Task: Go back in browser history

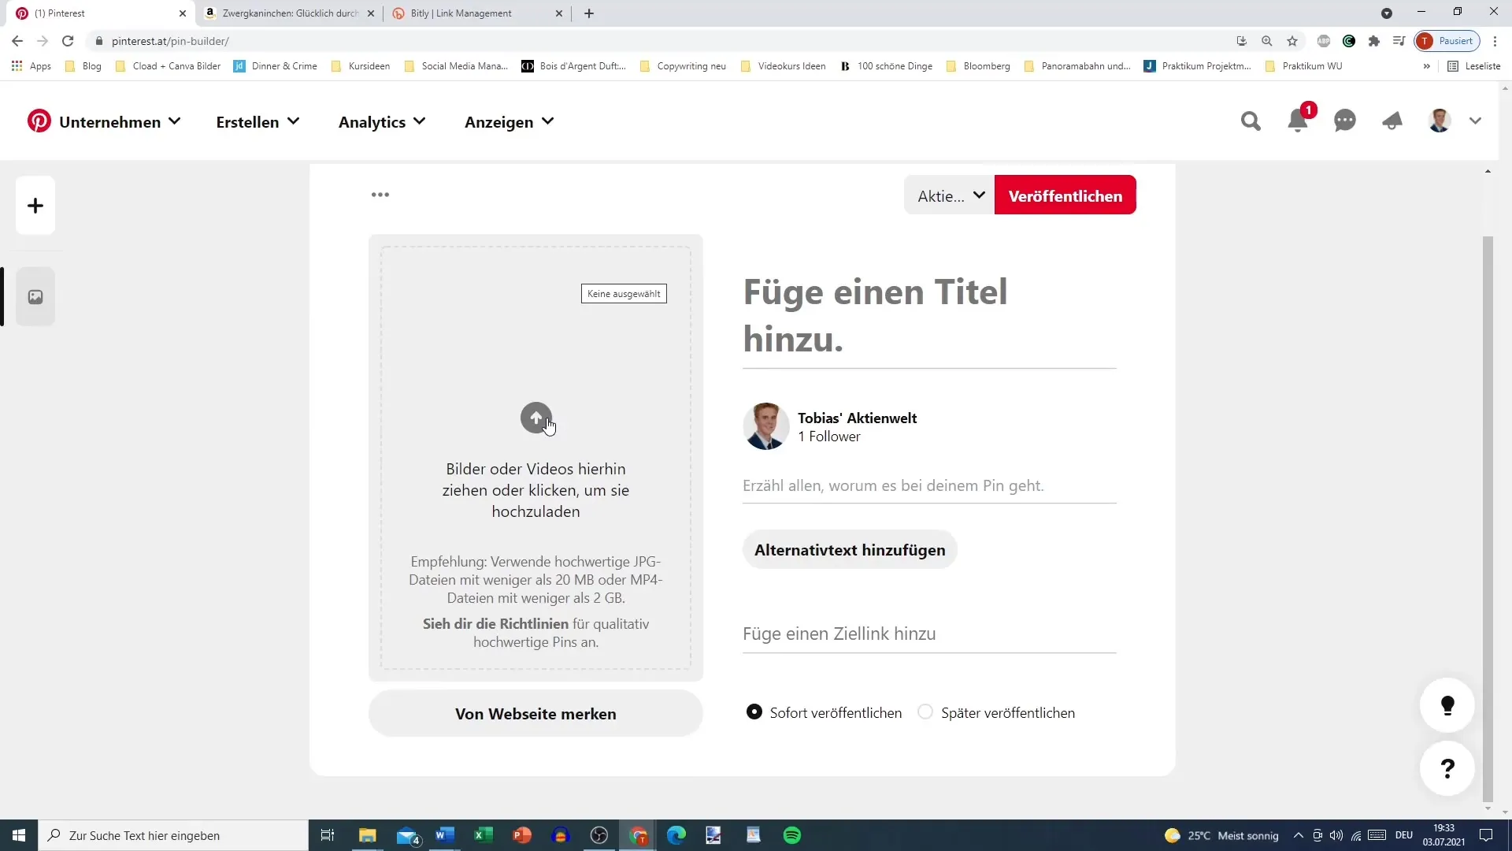Action: coord(17,41)
